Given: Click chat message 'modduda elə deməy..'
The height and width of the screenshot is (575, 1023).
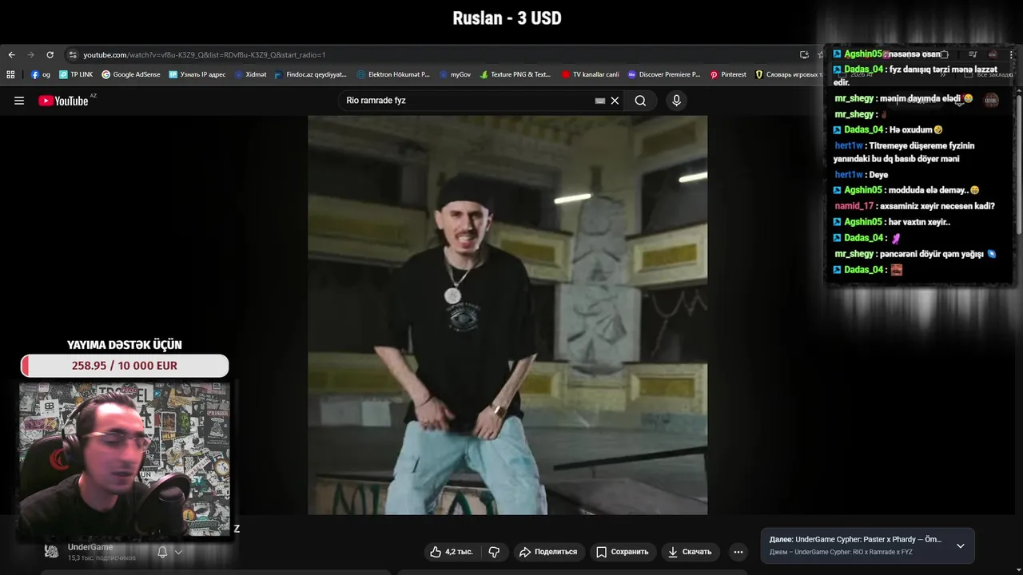Looking at the screenshot, I should pos(933,190).
